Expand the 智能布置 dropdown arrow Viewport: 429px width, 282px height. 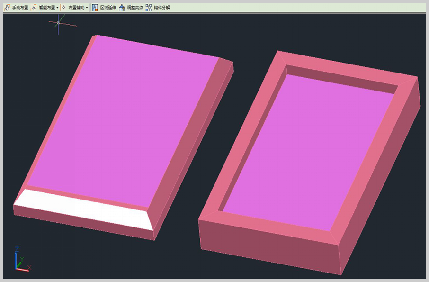58,8
